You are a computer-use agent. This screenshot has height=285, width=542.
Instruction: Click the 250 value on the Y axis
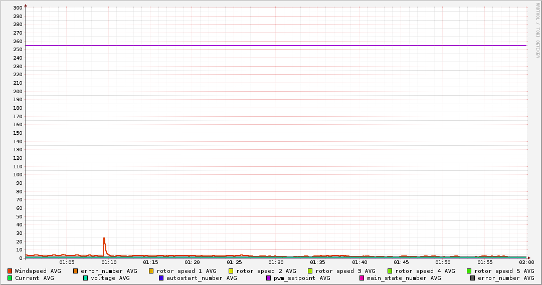[18, 50]
